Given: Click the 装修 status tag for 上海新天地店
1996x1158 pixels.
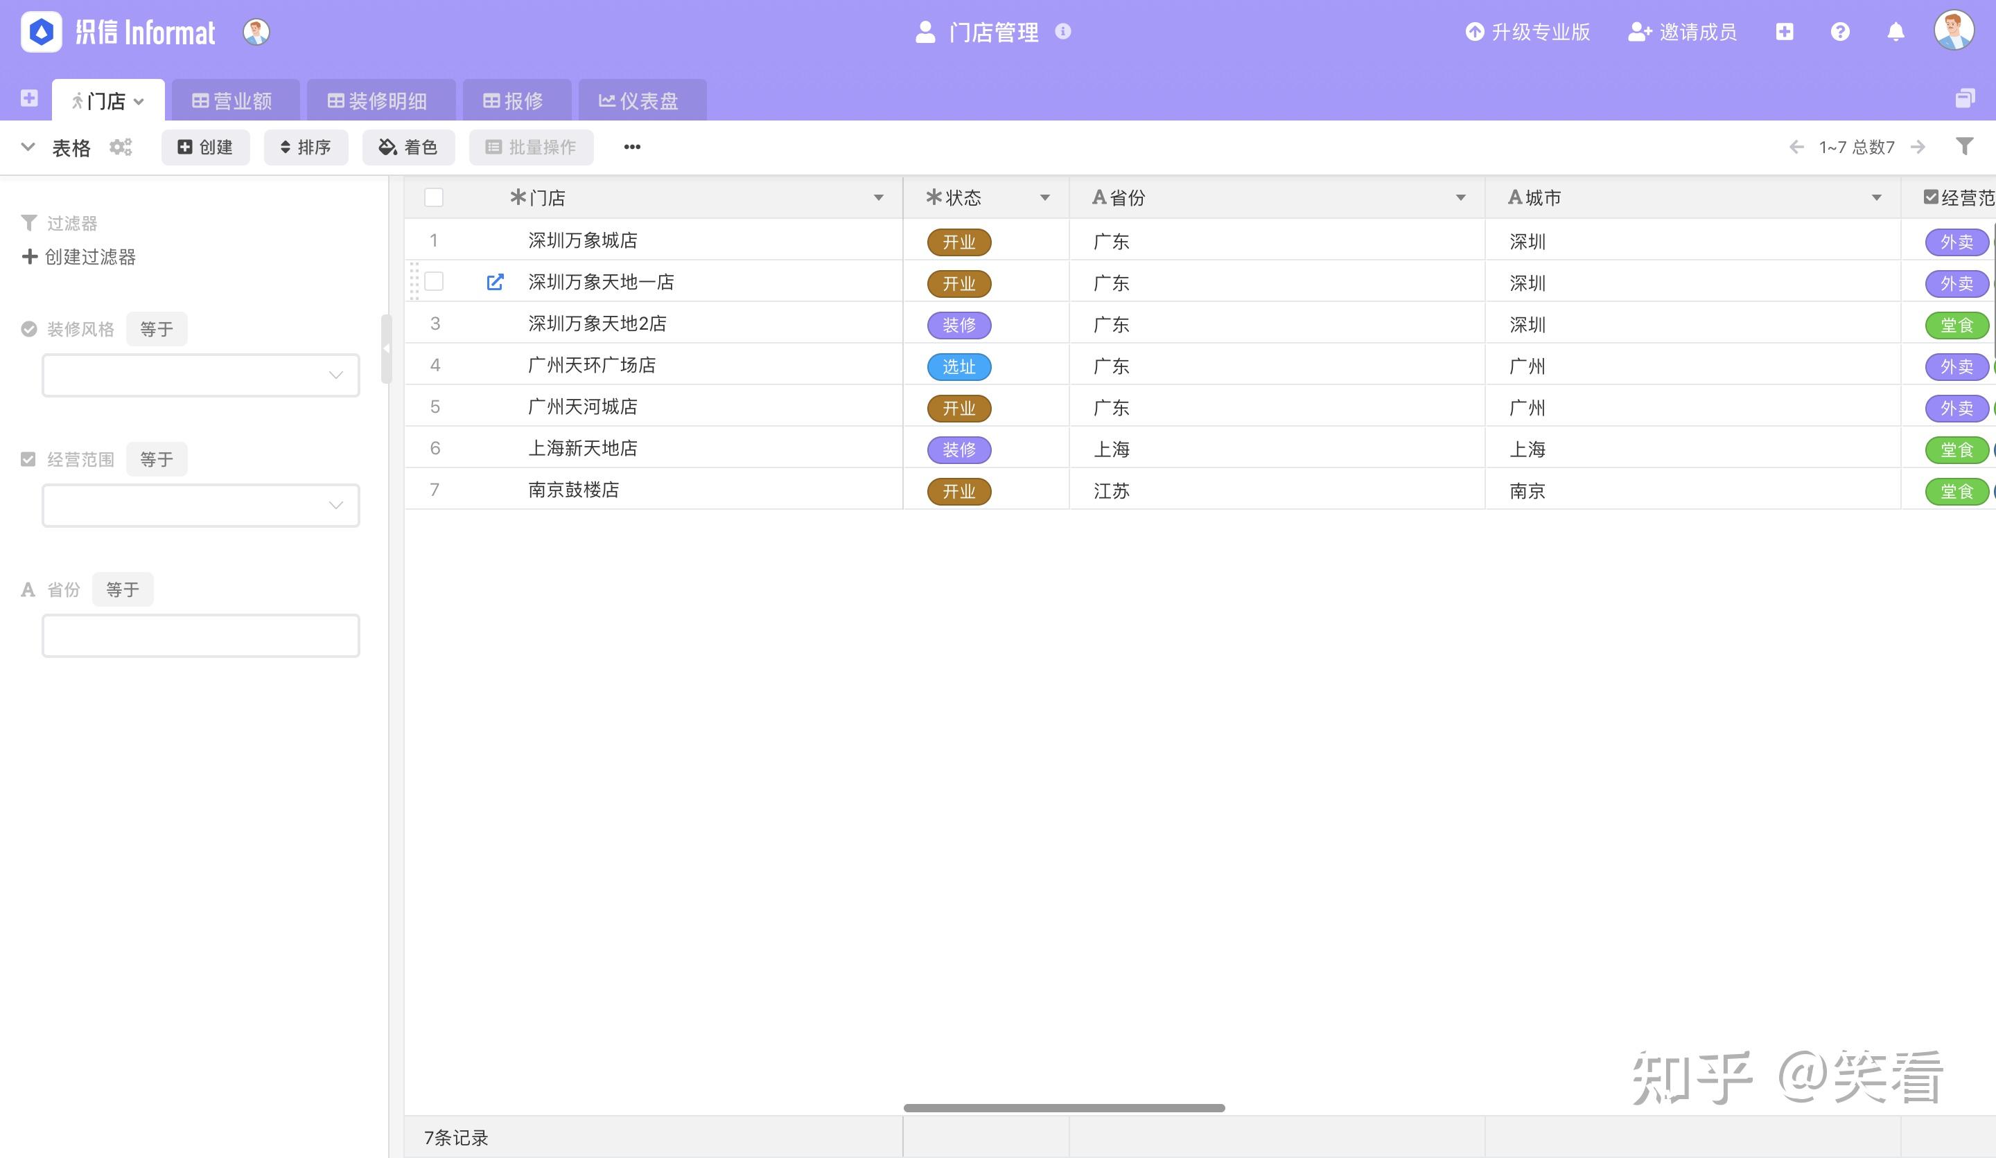Looking at the screenshot, I should [959, 449].
